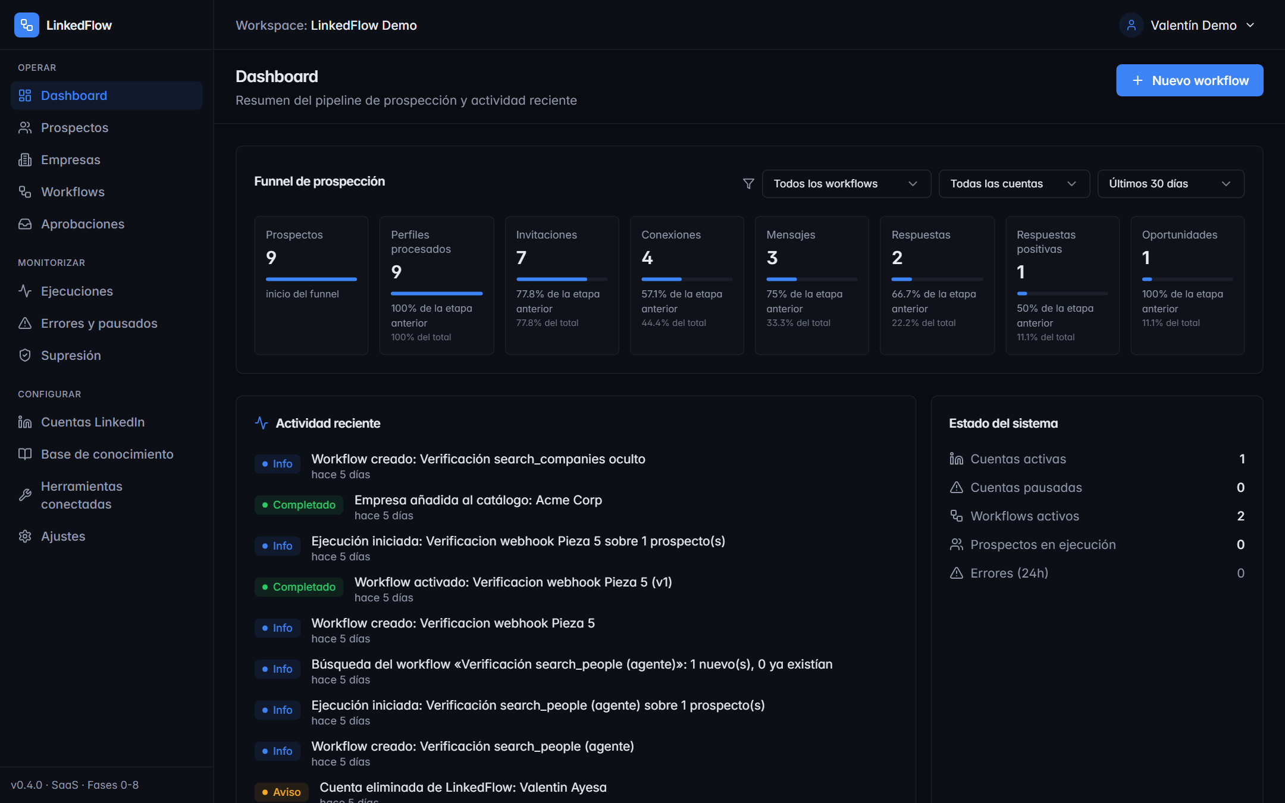This screenshot has height=803, width=1285.
Task: Open Workflows section
Action: [106, 192]
